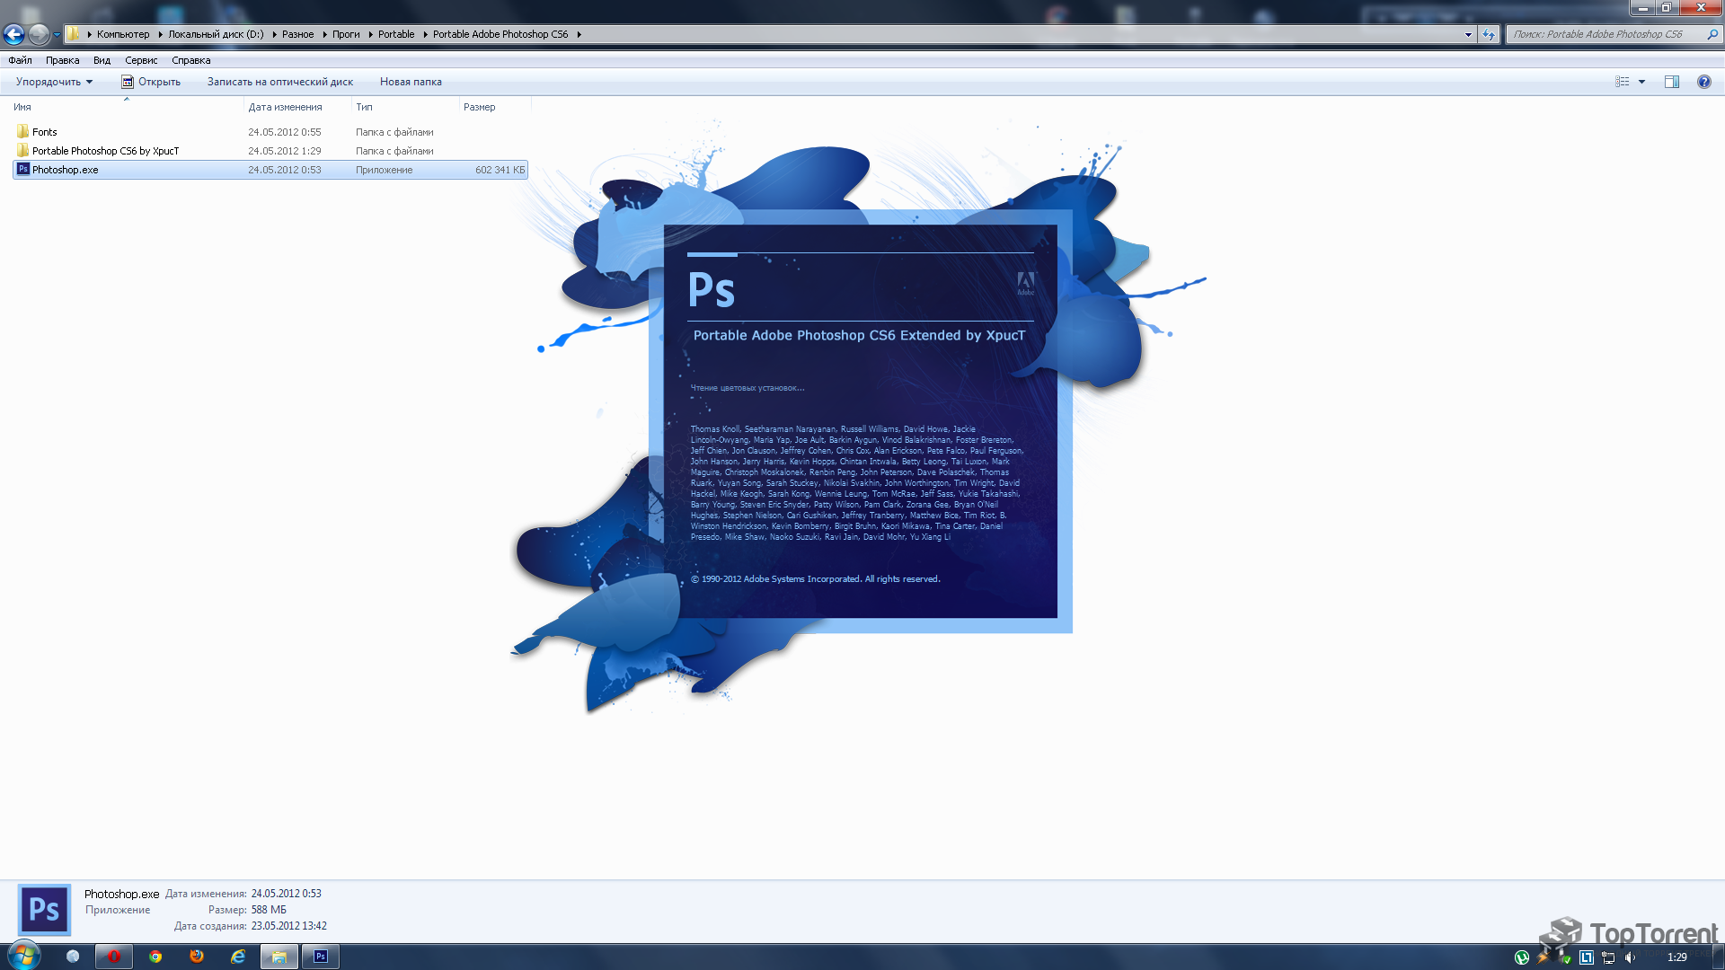The height and width of the screenshot is (970, 1725).
Task: Switch to Windows Explorer taskbar button
Action: [279, 957]
